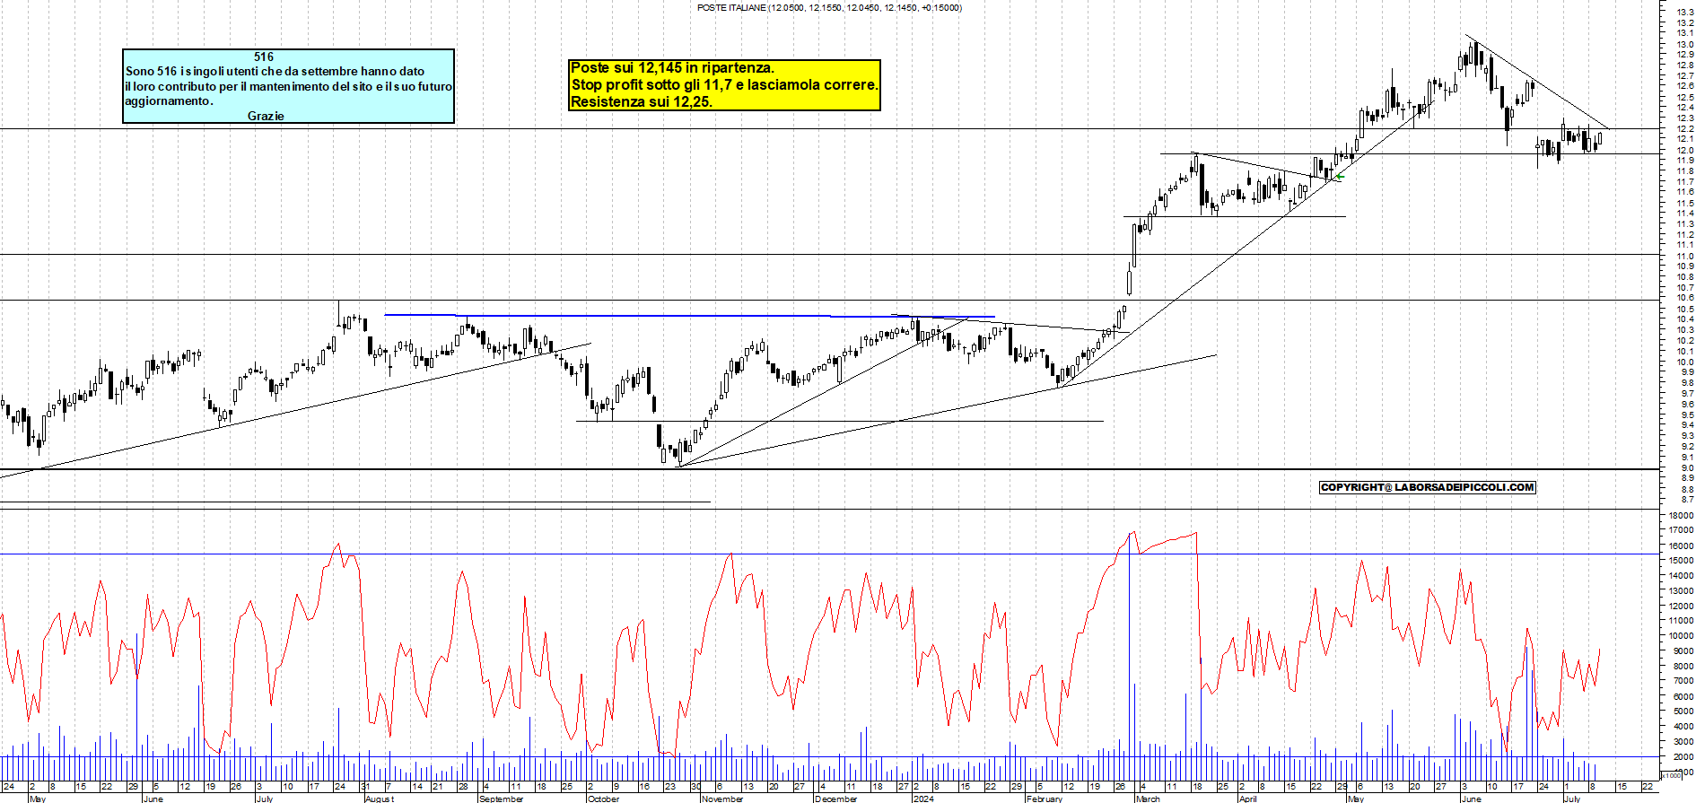Click price axis label 12.2

coord(1684,129)
